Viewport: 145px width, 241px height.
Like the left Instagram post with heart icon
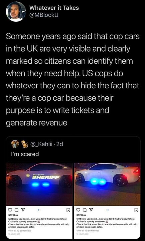point(10,210)
